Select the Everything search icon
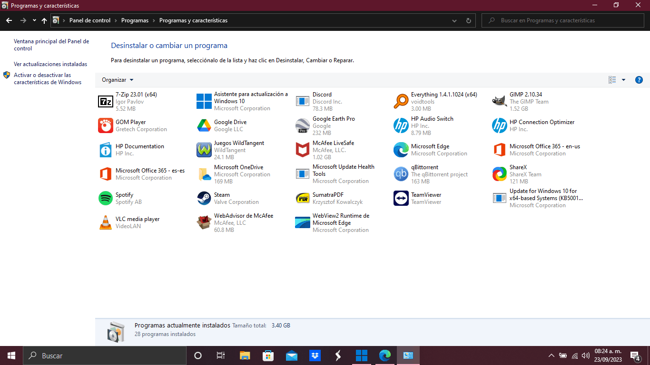This screenshot has height=365, width=650. tap(401, 101)
